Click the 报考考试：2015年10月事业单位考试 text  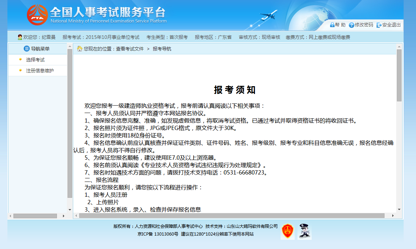(x=101, y=37)
